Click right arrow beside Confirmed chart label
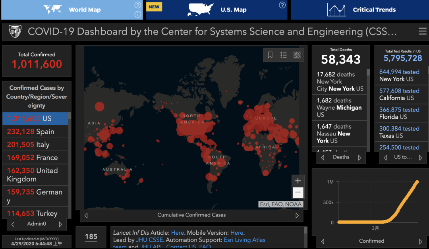This screenshot has height=249, width=429. coord(421,241)
